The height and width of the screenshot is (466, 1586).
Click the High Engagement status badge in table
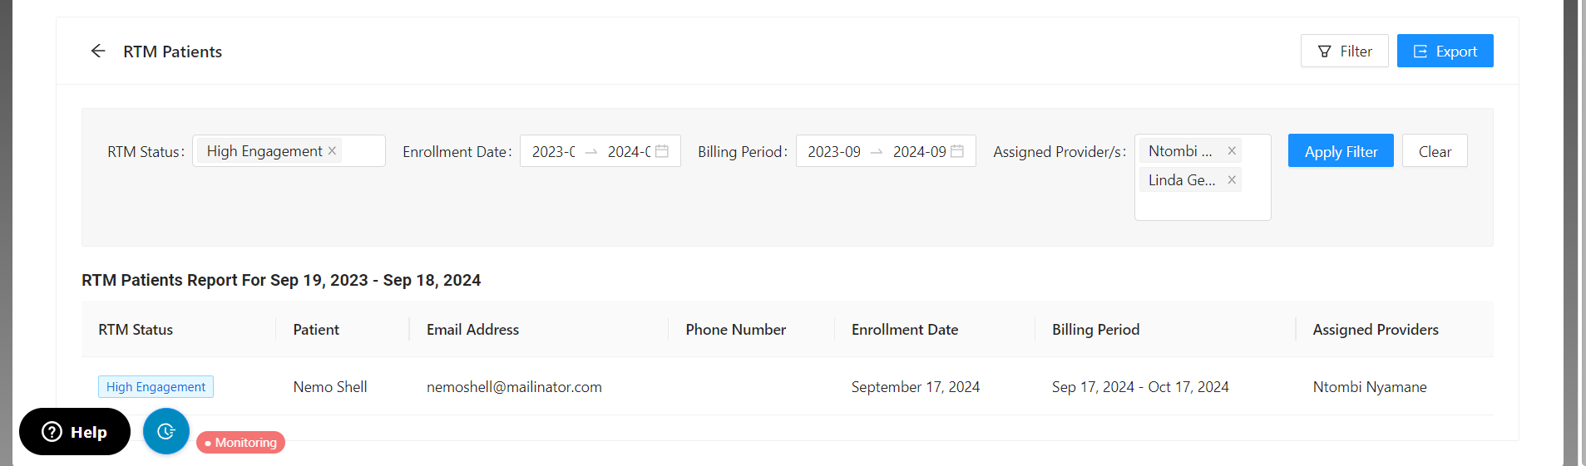point(156,387)
